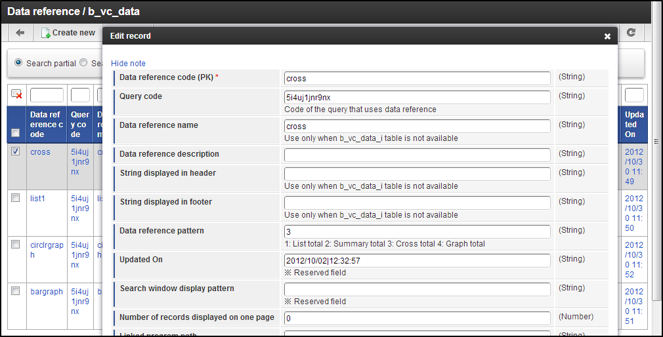This screenshot has width=663, height=337.
Task: Select the Search partial radio button
Action: (x=18, y=63)
